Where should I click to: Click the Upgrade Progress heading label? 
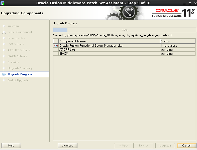pos(65,23)
